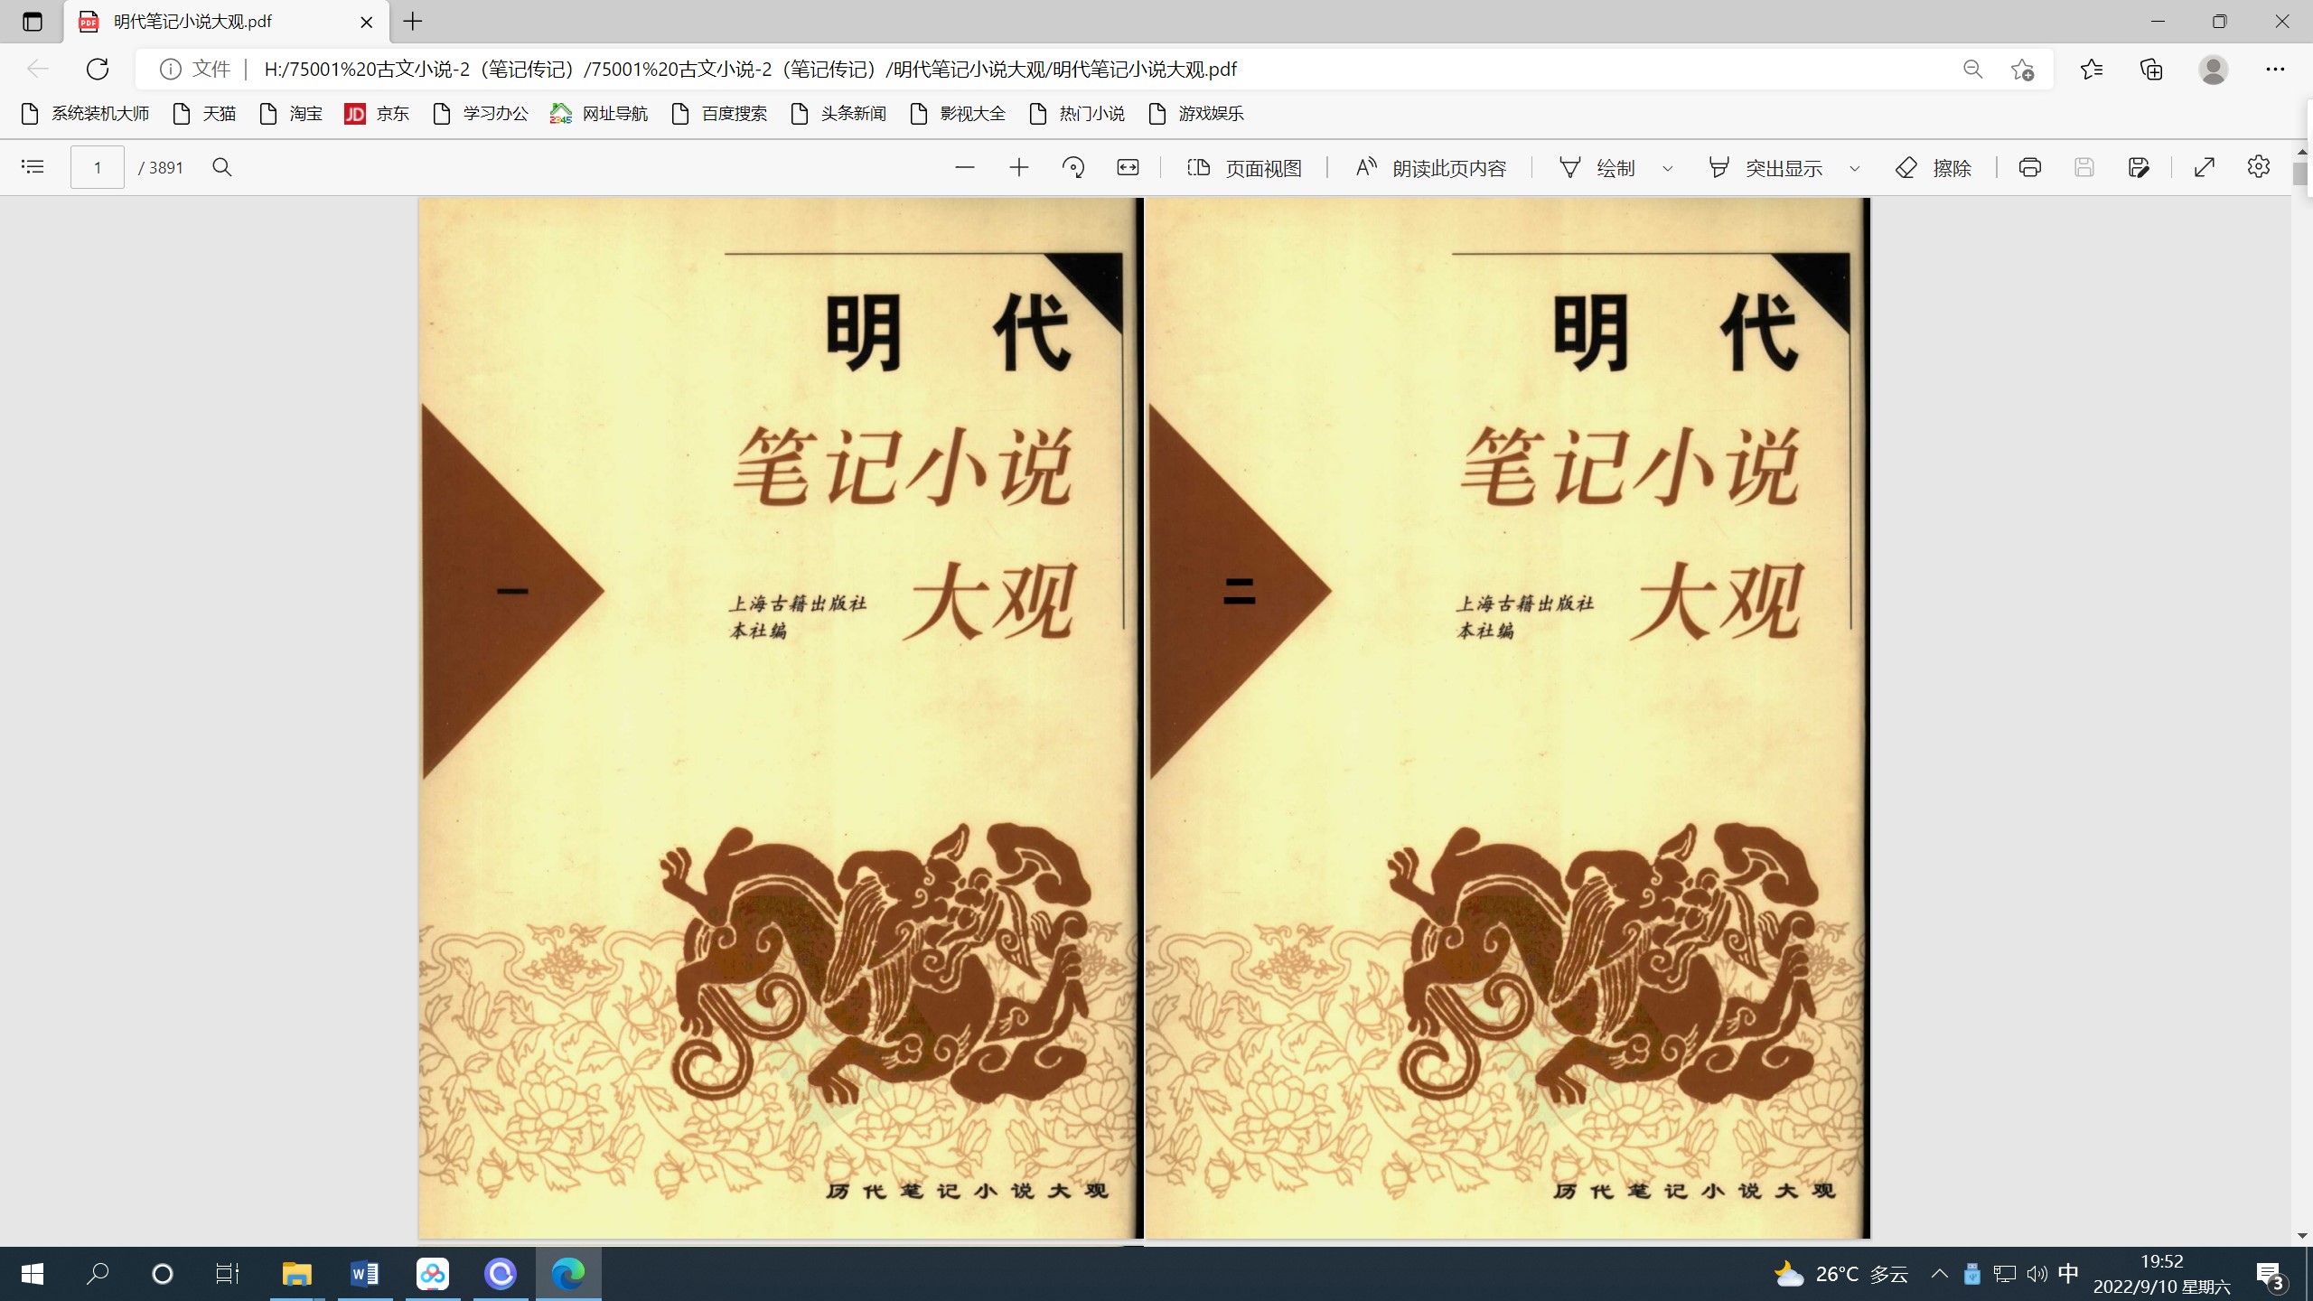This screenshot has width=2313, height=1301.
Task: Select the 擦除 eraser tool
Action: click(1934, 168)
